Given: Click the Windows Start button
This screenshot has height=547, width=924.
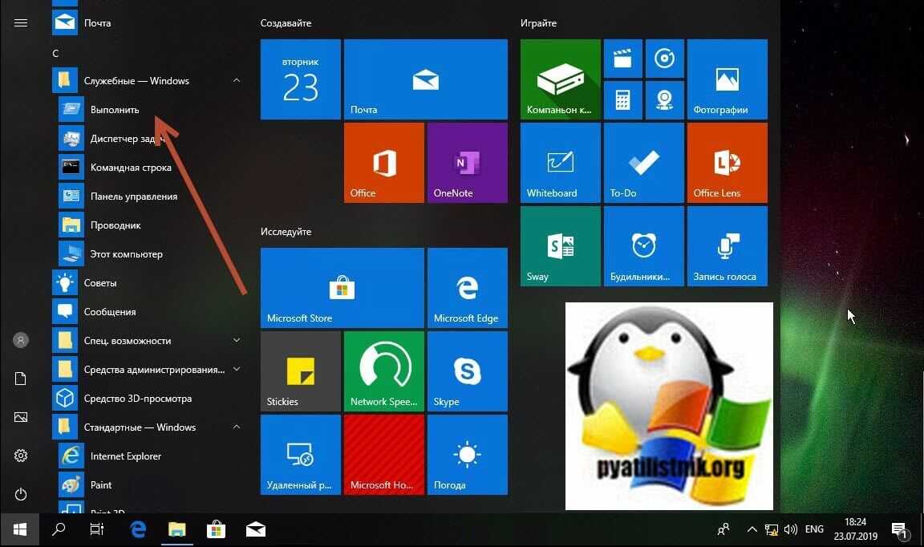Looking at the screenshot, I should tap(20, 529).
